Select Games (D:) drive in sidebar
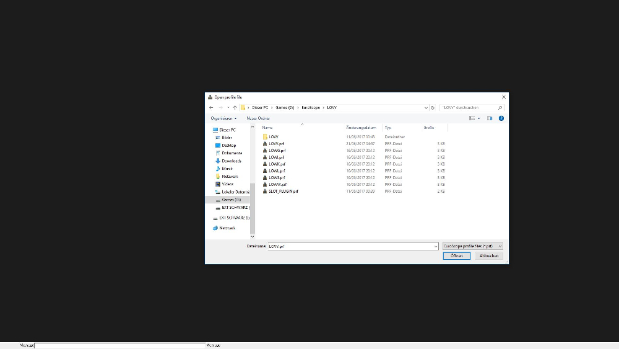 click(x=231, y=200)
